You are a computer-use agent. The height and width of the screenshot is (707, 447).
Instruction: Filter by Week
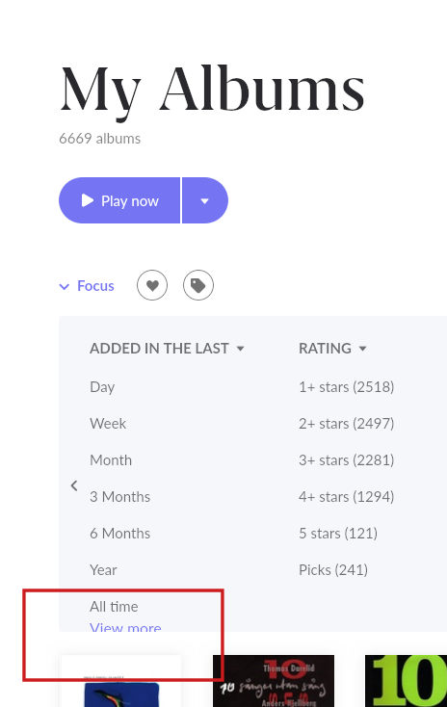click(108, 424)
